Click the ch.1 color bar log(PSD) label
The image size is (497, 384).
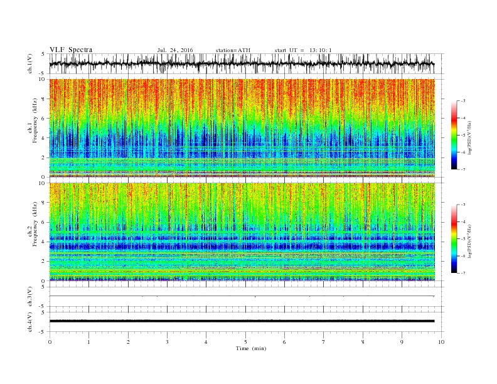click(470, 138)
